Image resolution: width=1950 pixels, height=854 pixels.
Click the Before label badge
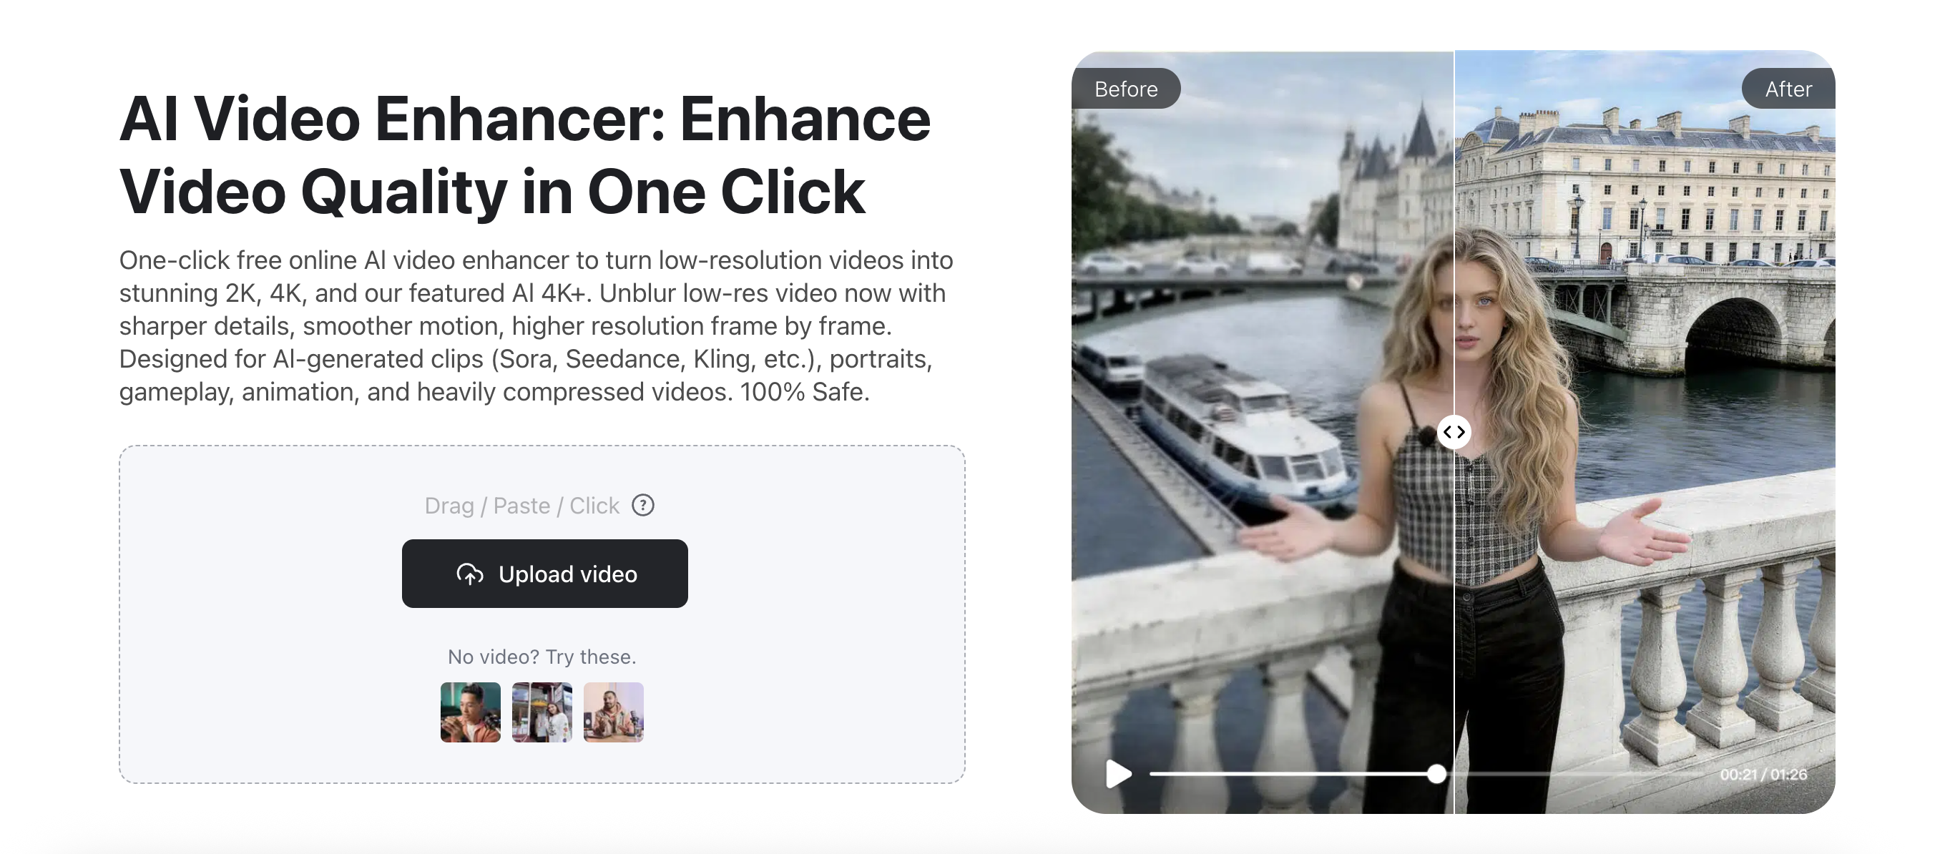pos(1126,89)
